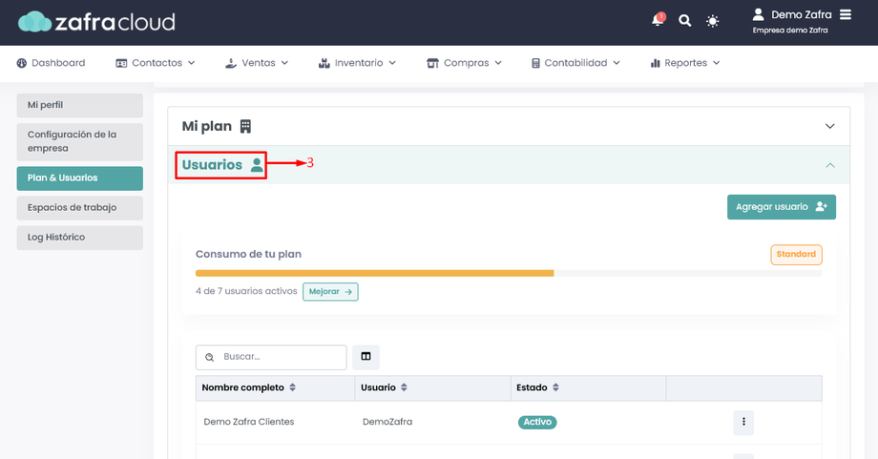
Task: Click the Agregar usuario button
Action: tap(781, 207)
